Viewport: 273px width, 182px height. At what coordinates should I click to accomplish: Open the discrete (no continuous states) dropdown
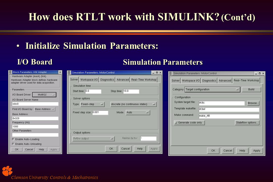pos(133,104)
